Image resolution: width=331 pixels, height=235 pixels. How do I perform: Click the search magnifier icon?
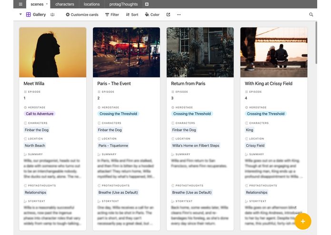[311, 15]
